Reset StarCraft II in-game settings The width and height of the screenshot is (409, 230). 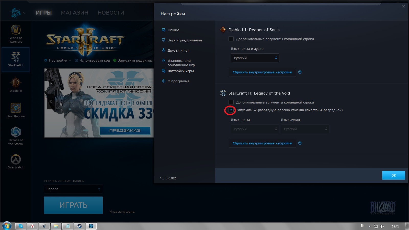[x=262, y=143]
